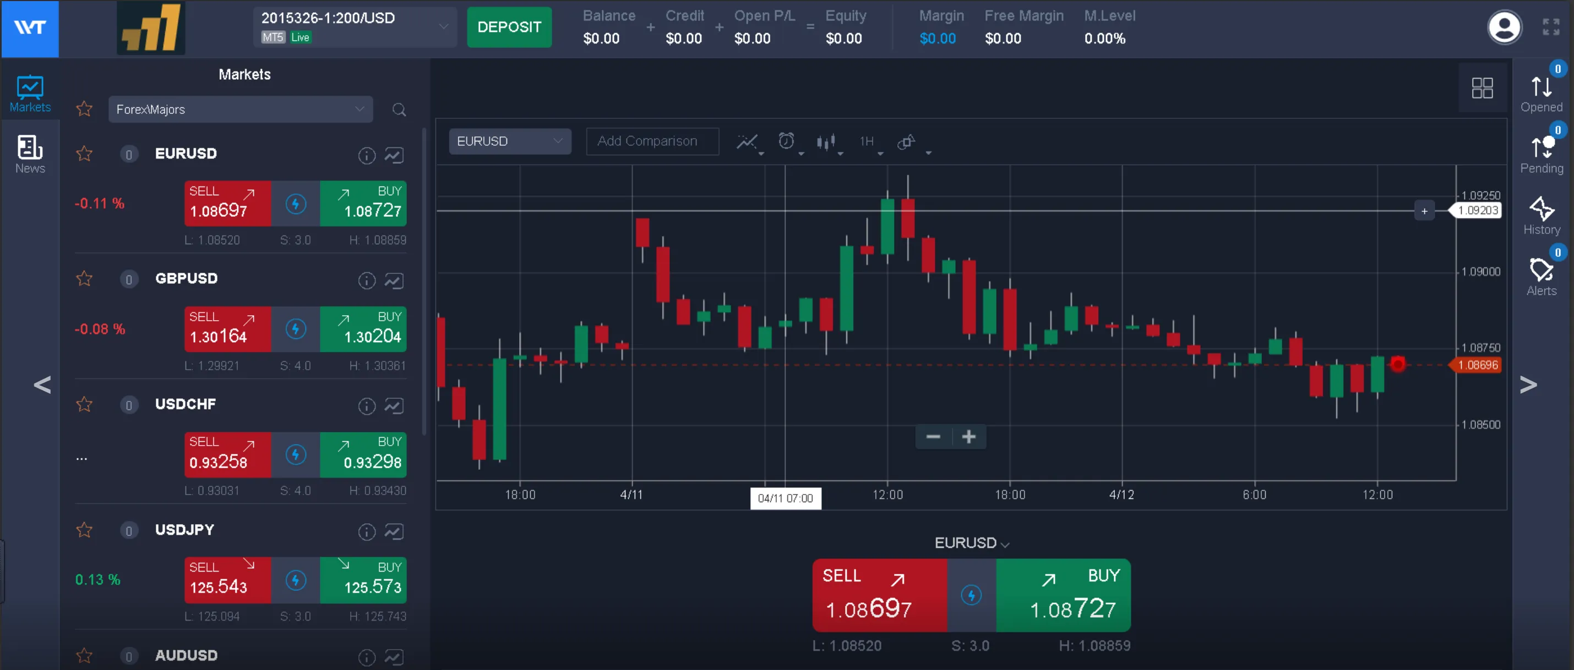Click GBPUSD BUY at 1.30204

click(x=363, y=329)
